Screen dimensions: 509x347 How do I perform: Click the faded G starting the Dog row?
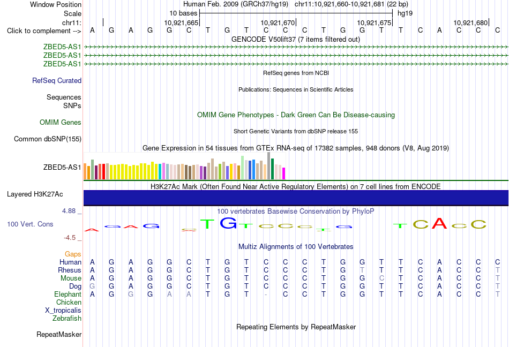point(92,286)
